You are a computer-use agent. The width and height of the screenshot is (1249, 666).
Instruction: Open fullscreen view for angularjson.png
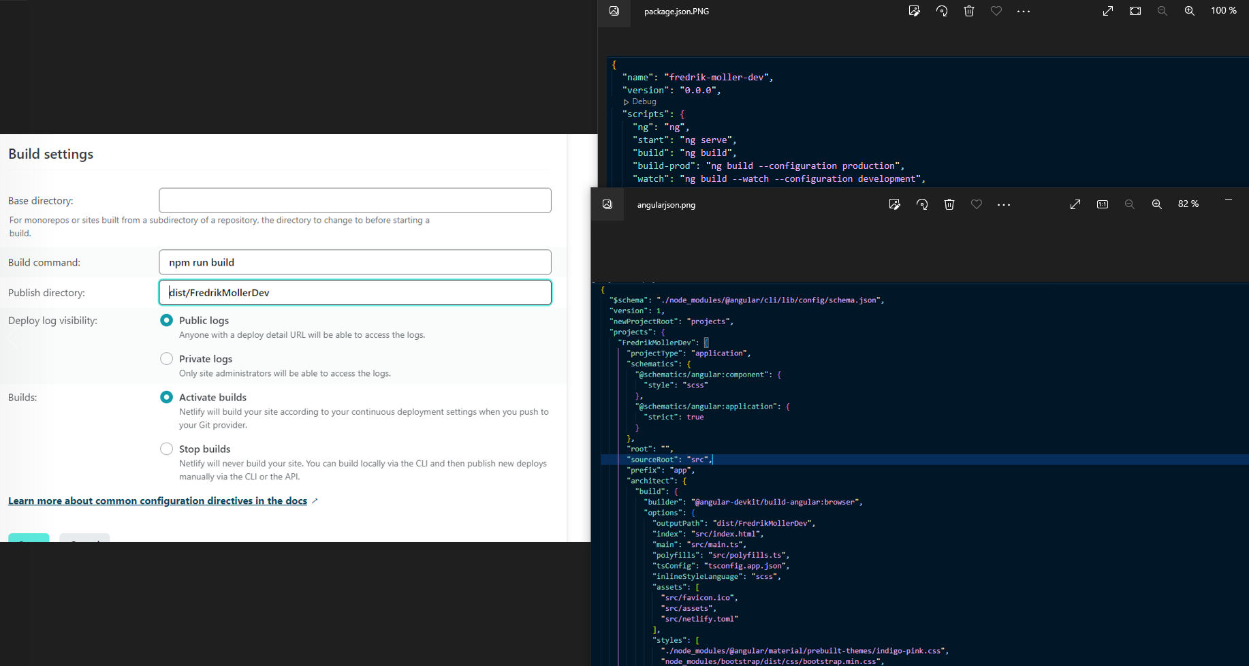1075,204
